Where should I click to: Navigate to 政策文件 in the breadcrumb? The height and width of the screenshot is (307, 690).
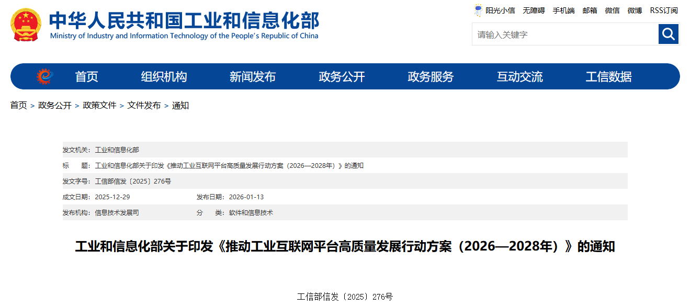pos(98,105)
